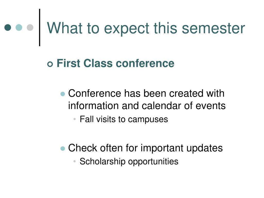Click the First Class conference heading
This screenshot has width=264, height=198.
tap(115, 63)
